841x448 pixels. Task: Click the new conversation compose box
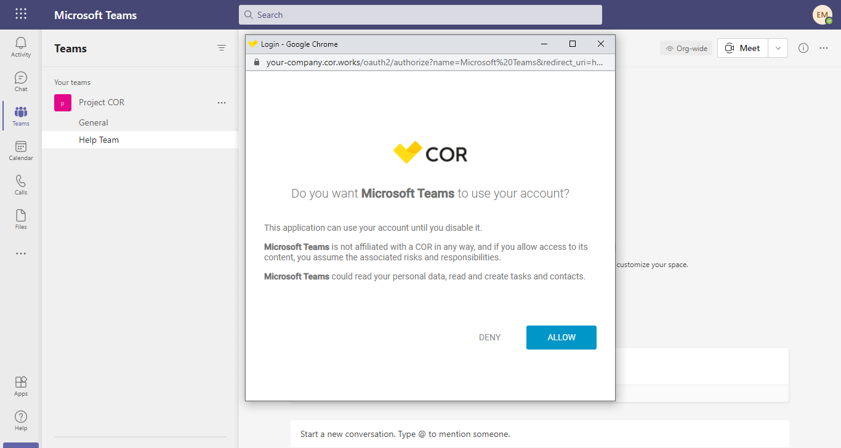pos(540,434)
